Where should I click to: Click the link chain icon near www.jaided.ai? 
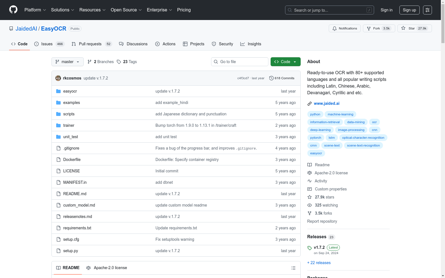tap(310, 104)
